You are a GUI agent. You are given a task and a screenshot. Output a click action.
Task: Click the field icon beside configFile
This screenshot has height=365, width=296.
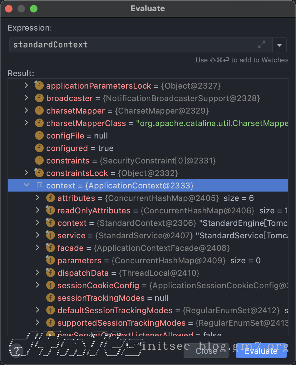(39, 136)
